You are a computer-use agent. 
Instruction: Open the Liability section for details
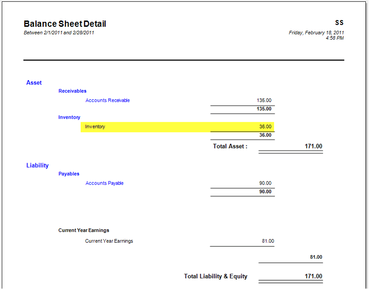[37, 165]
